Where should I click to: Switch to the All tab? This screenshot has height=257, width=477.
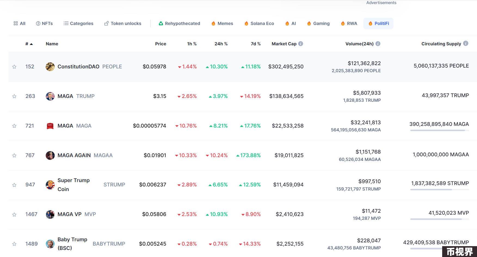point(19,24)
